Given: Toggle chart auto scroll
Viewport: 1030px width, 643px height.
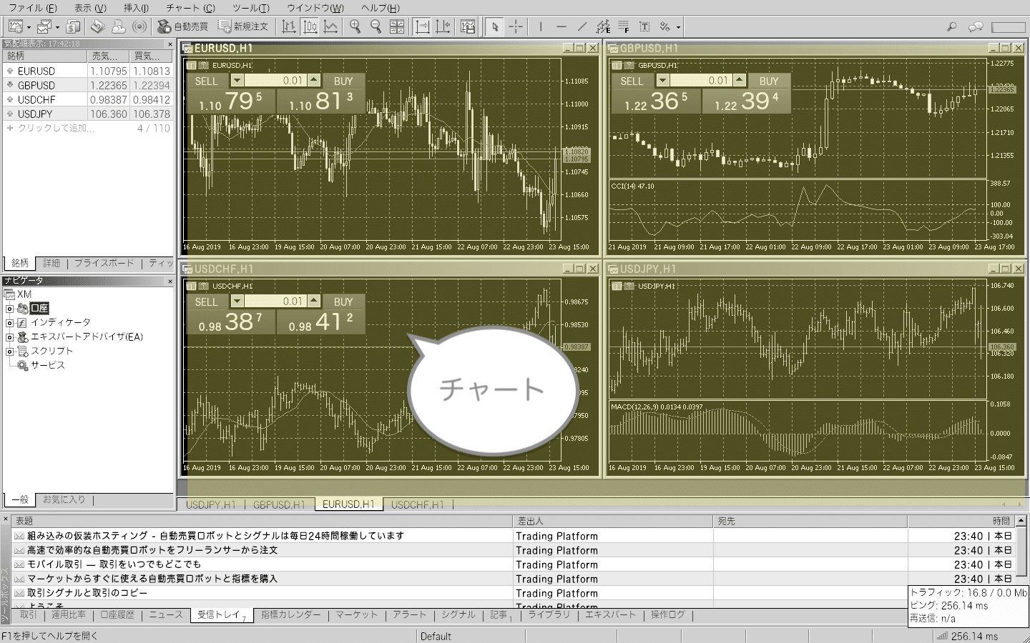Looking at the screenshot, I should click(x=422, y=27).
